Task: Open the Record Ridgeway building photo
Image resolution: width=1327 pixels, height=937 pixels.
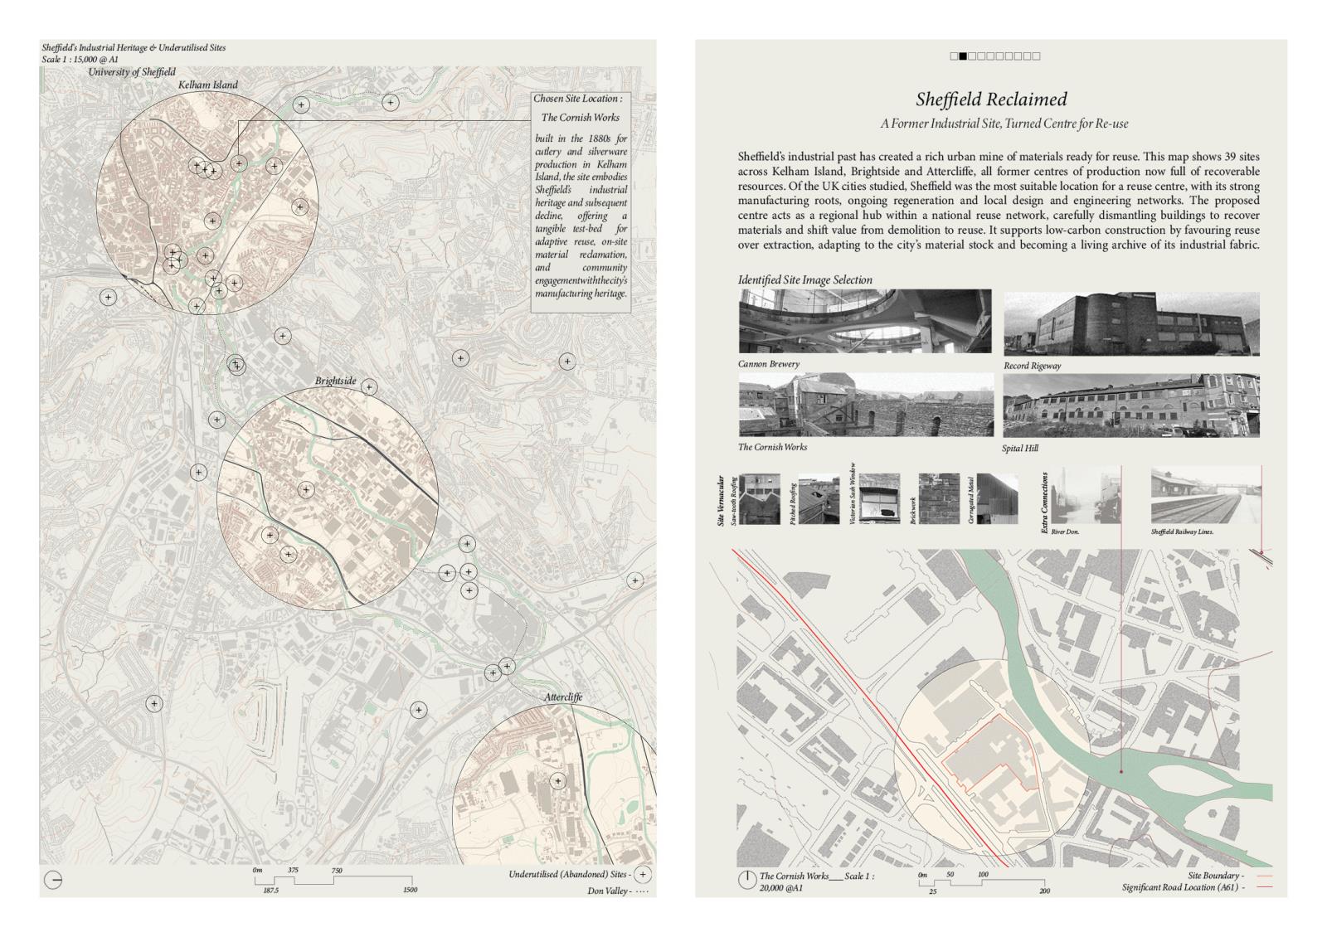Action: (1131, 323)
